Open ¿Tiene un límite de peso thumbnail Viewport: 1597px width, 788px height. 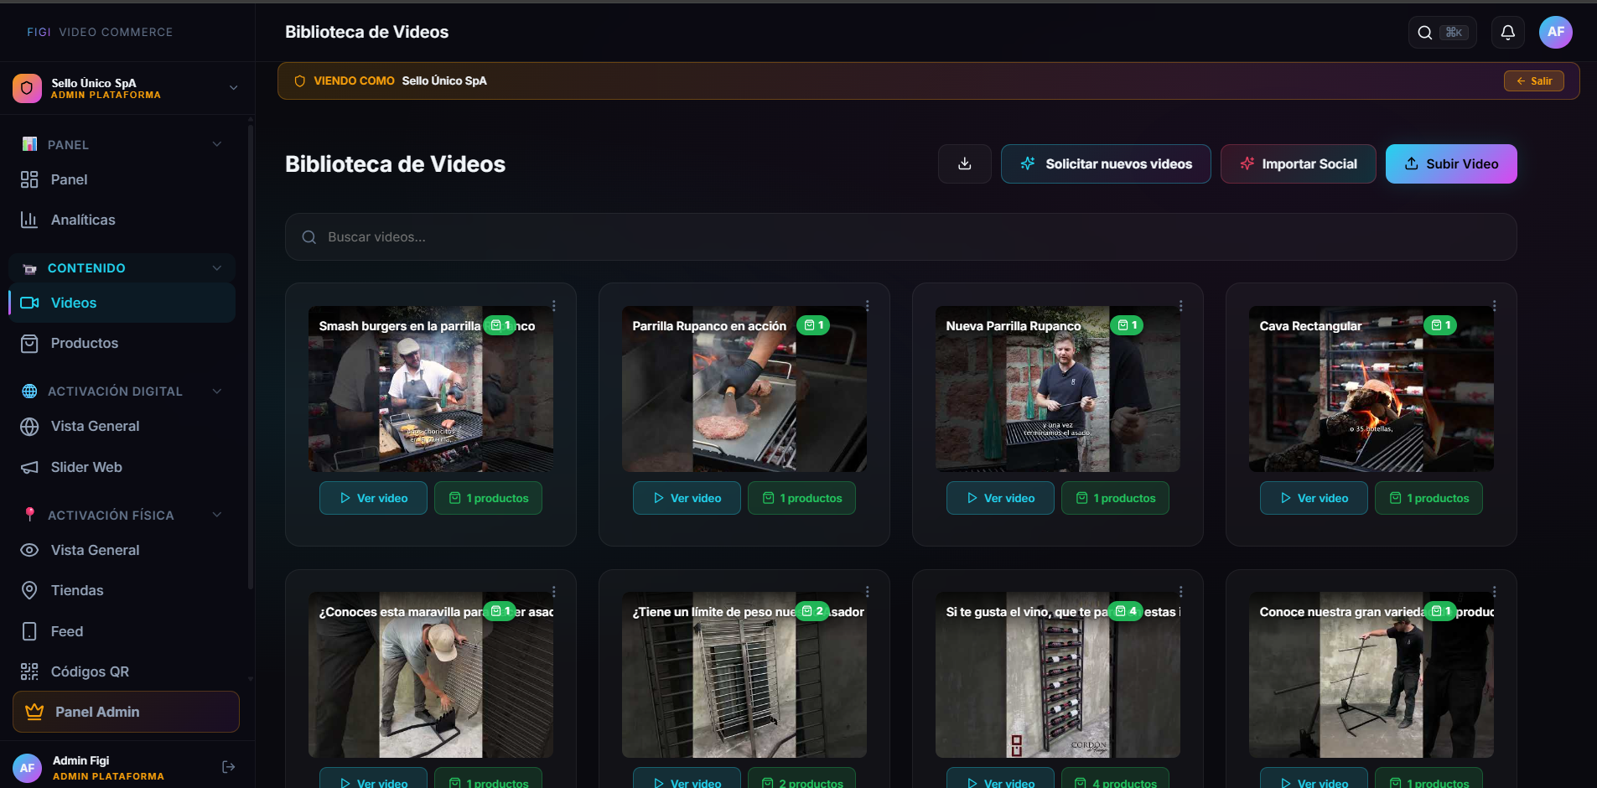tap(744, 675)
